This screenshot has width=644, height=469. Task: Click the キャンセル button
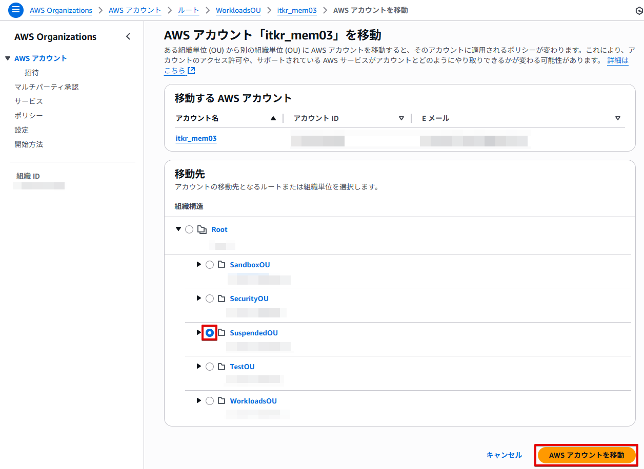[504, 455]
